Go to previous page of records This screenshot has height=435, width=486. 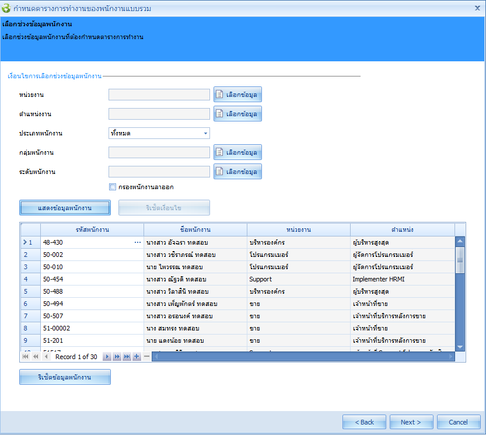[36, 357]
